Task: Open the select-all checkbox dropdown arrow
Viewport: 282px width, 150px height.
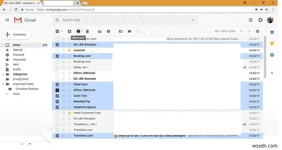Action: 61,31
